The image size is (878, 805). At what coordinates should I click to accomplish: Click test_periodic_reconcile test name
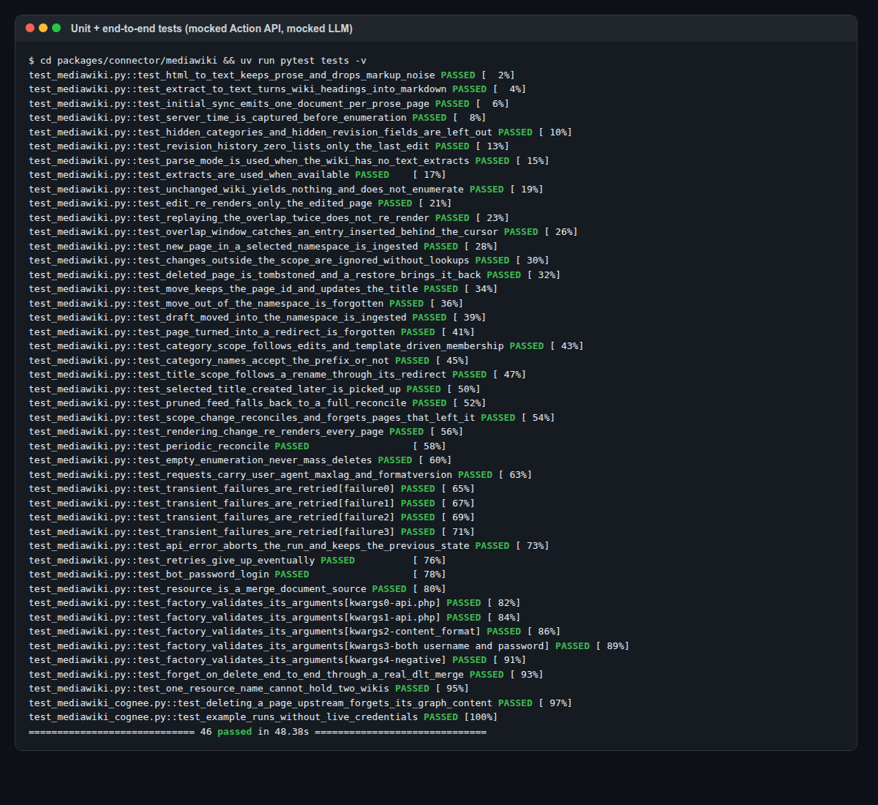(203, 446)
